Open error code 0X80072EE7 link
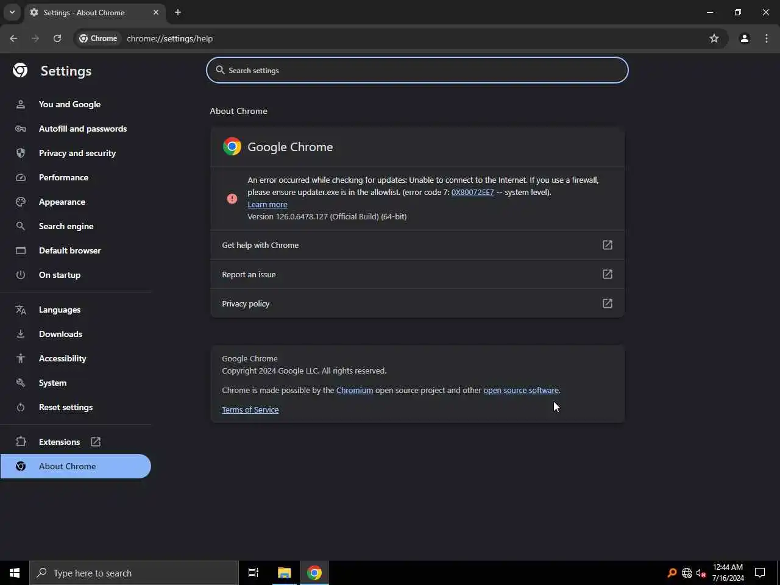Screen dimensions: 780x585 tap(473, 192)
